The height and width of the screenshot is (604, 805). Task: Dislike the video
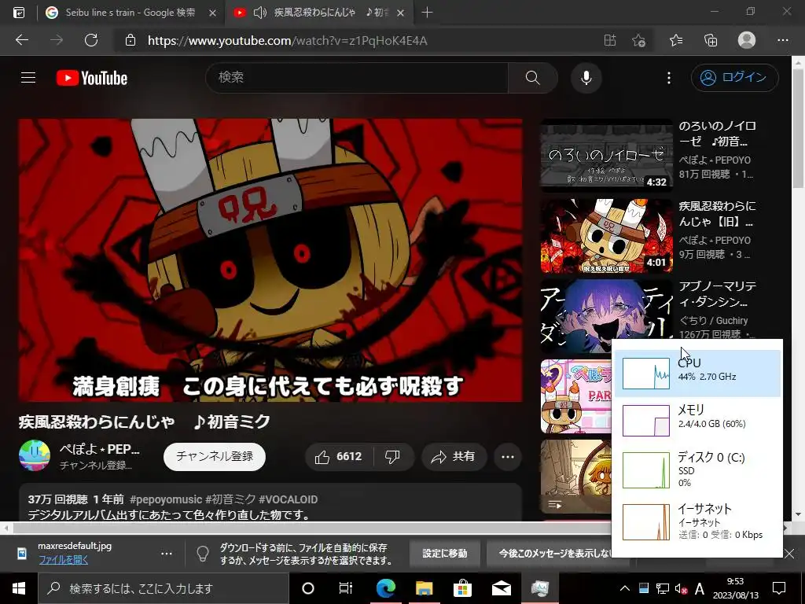coord(392,457)
